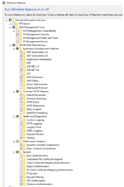Expand IIS 6 Management Compatibility node
This screenshot has width=124, height=187.
tap(14, 31)
